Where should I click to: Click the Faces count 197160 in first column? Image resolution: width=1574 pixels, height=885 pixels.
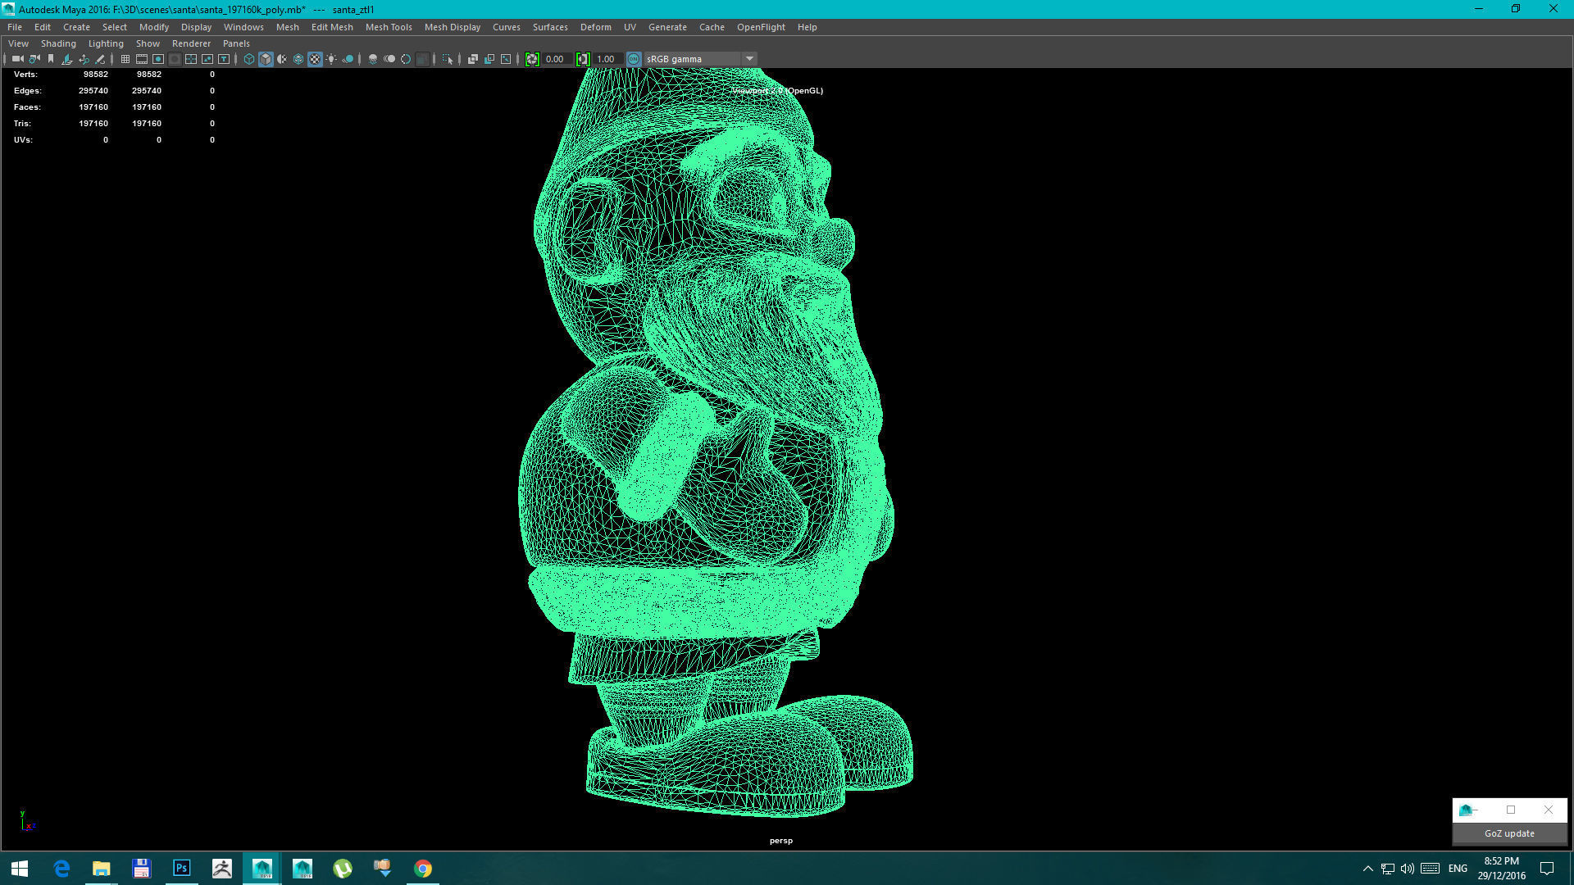(x=93, y=107)
